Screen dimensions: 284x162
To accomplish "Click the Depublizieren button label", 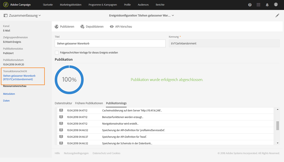I will (95, 27).
